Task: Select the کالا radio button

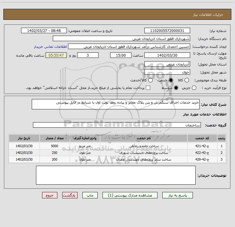Action: coord(186,80)
